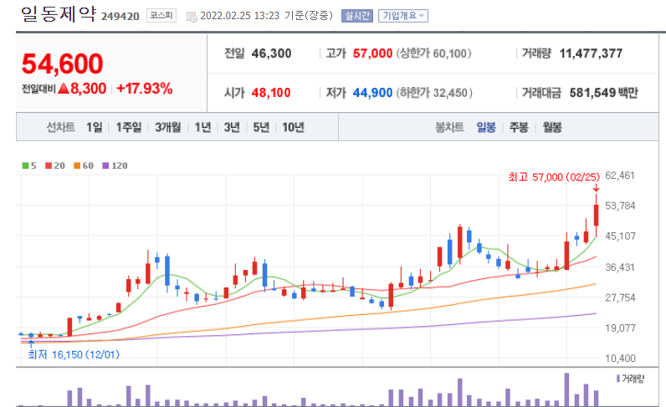Screen dimensions: 666x407
Task: Click the purple 거래량 legend marker
Action: 618,378
